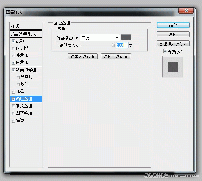Select the 渐变叠加 style label
202x181 pixels.
[x=24, y=106]
